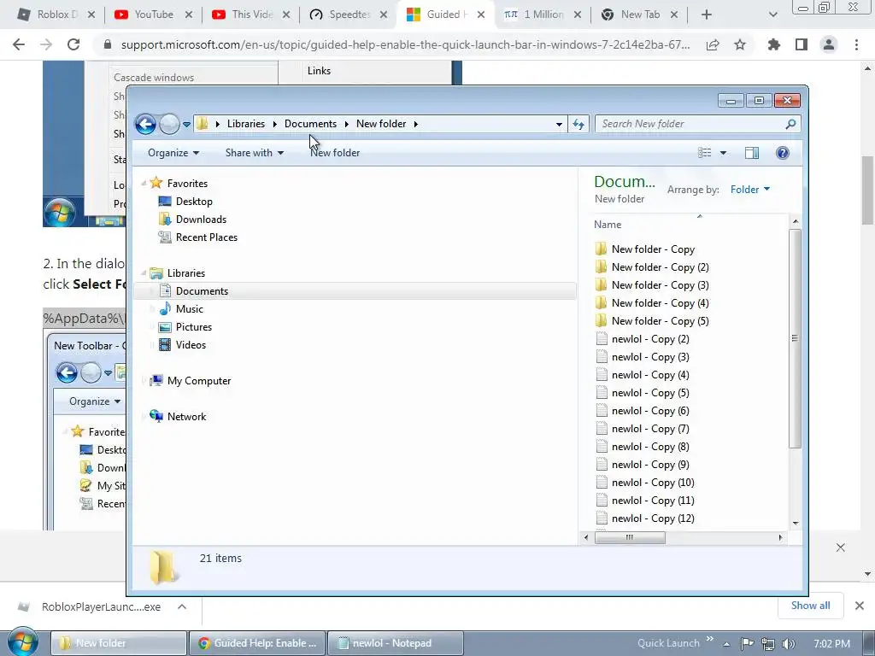Image resolution: width=875 pixels, height=656 pixels.
Task: Click the Explorer Back arrow button
Action: click(x=145, y=124)
